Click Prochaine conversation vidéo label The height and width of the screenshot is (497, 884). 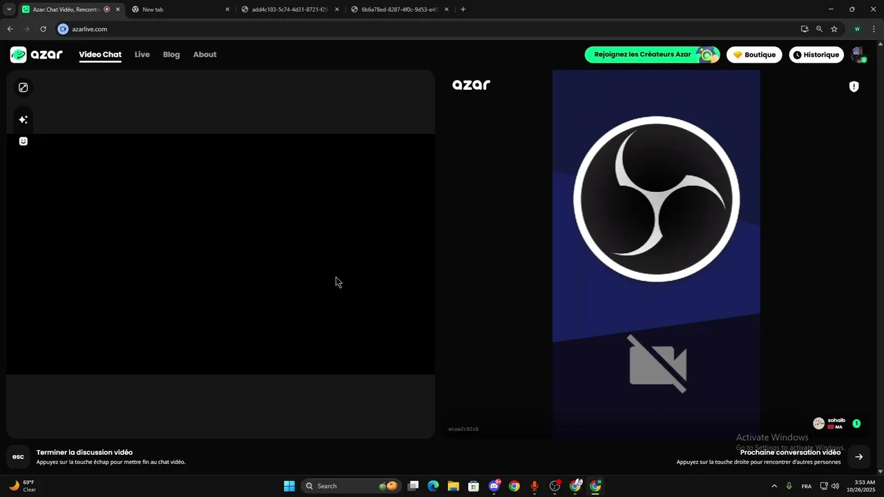(x=790, y=452)
